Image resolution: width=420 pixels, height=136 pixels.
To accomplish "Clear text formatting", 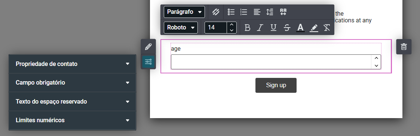I will click(x=327, y=28).
